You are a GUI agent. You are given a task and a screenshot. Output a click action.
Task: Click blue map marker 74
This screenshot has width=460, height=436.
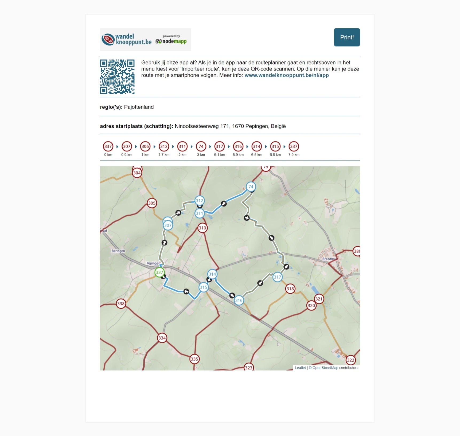point(251,187)
